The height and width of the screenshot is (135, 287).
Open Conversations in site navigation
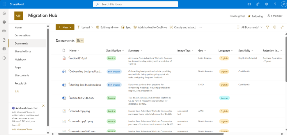pyautogui.click(x=22, y=35)
